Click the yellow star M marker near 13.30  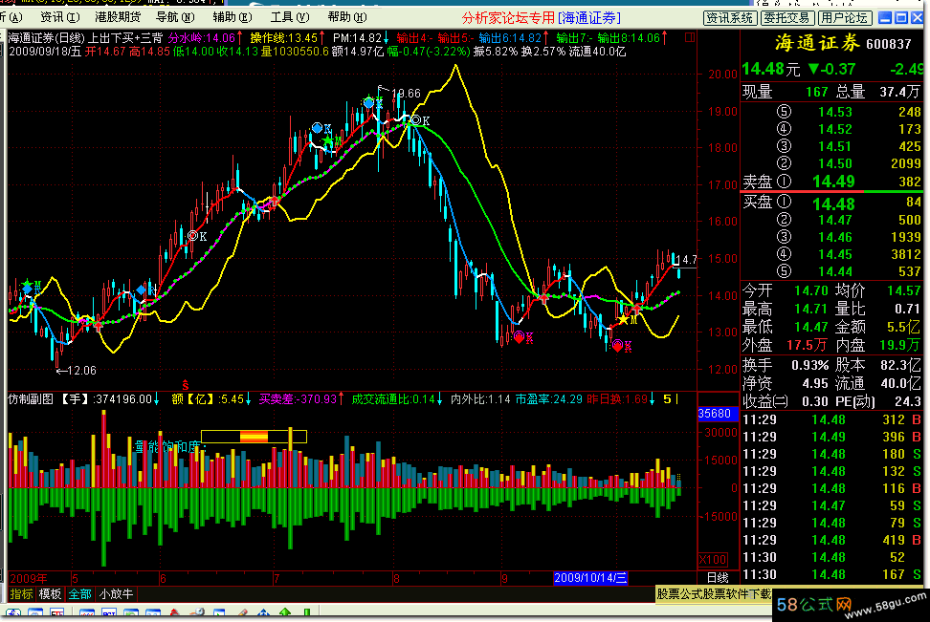623,320
